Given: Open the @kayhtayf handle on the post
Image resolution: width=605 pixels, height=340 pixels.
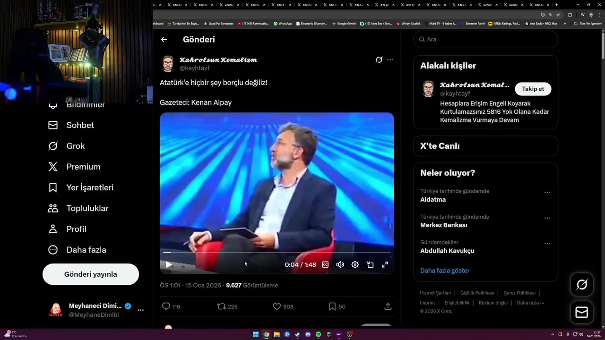Looking at the screenshot, I should point(194,68).
